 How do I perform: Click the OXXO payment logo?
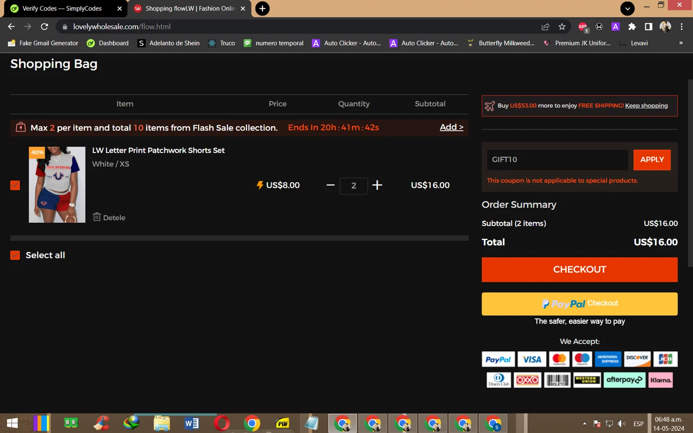click(x=527, y=380)
